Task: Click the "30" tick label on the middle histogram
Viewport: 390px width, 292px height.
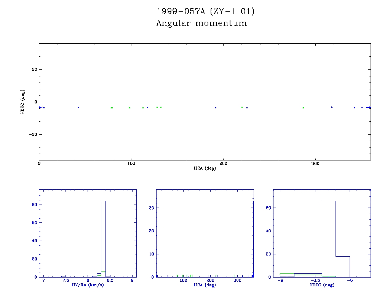Action: [x=151, y=208]
